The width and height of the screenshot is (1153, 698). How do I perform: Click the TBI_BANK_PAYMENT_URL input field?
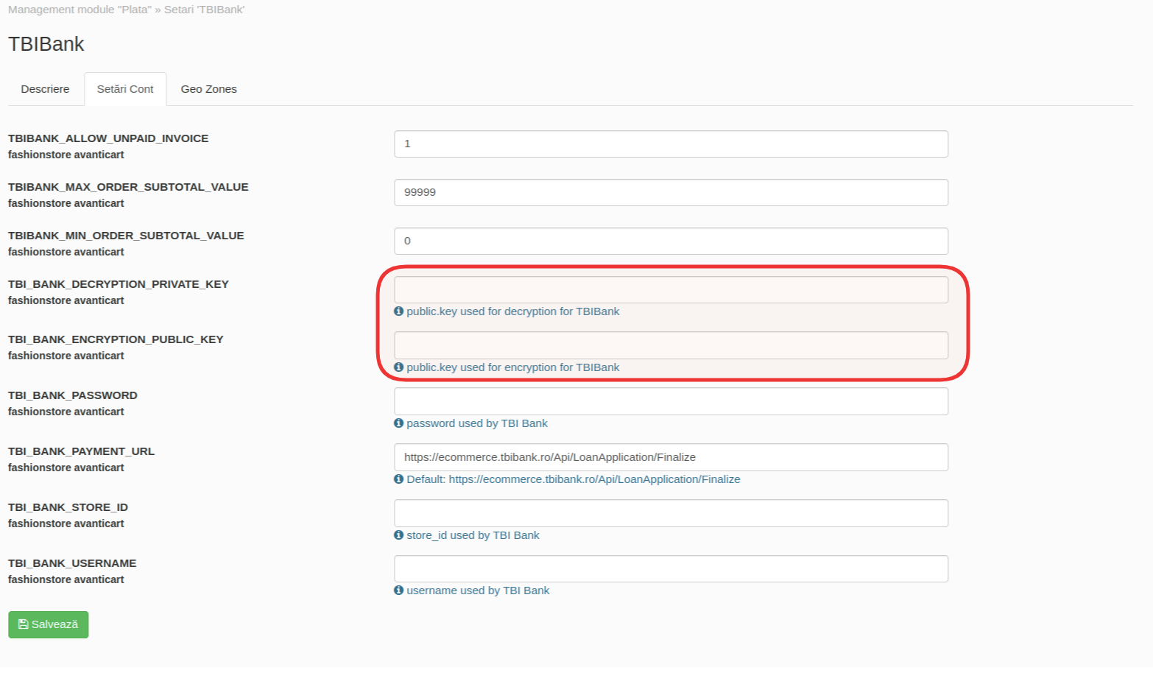tap(671, 457)
